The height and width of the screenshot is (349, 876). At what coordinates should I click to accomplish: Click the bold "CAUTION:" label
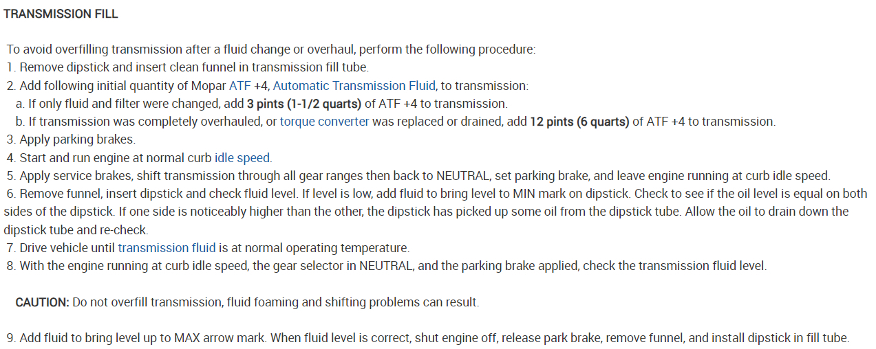42,302
